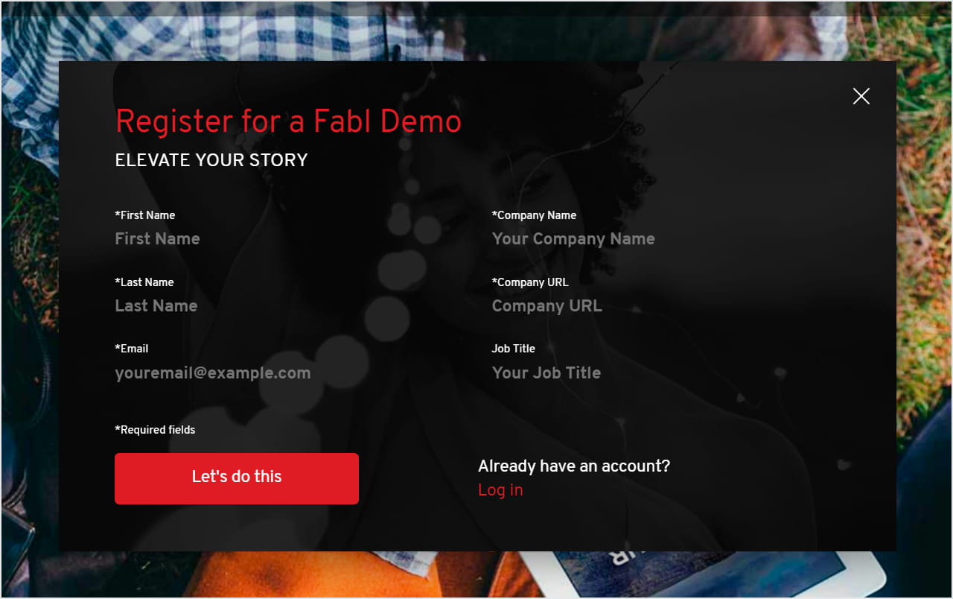Focus the Your Company Name input
Image resolution: width=953 pixels, height=599 pixels.
pyautogui.click(x=666, y=239)
